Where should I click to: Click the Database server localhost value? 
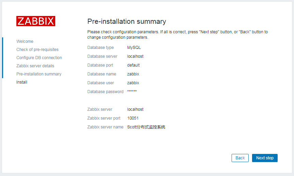pos(135,56)
